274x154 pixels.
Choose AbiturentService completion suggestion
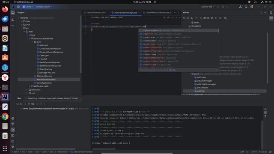coord(179,30)
